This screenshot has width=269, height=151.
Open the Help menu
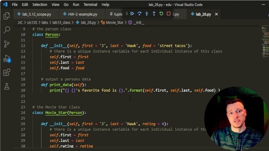pyautogui.click(x=105, y=5)
